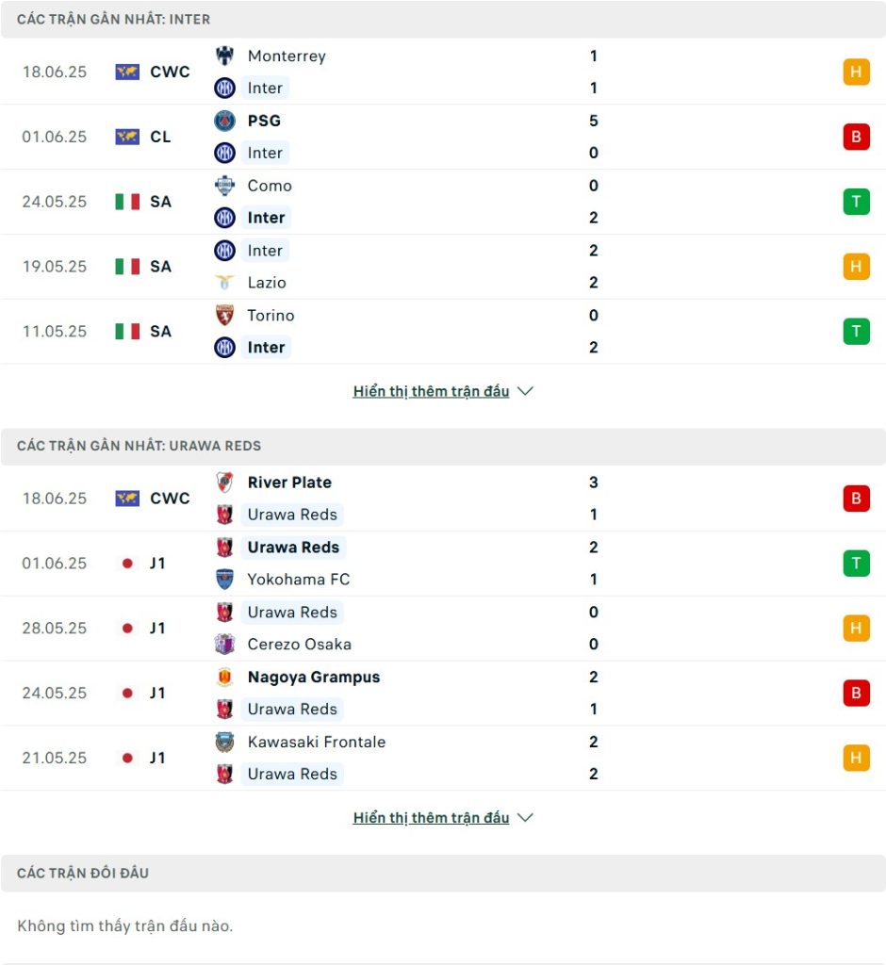Viewport: 886px width, 965px height.
Task: Click the green T badge for Como match
Action: coord(856,202)
